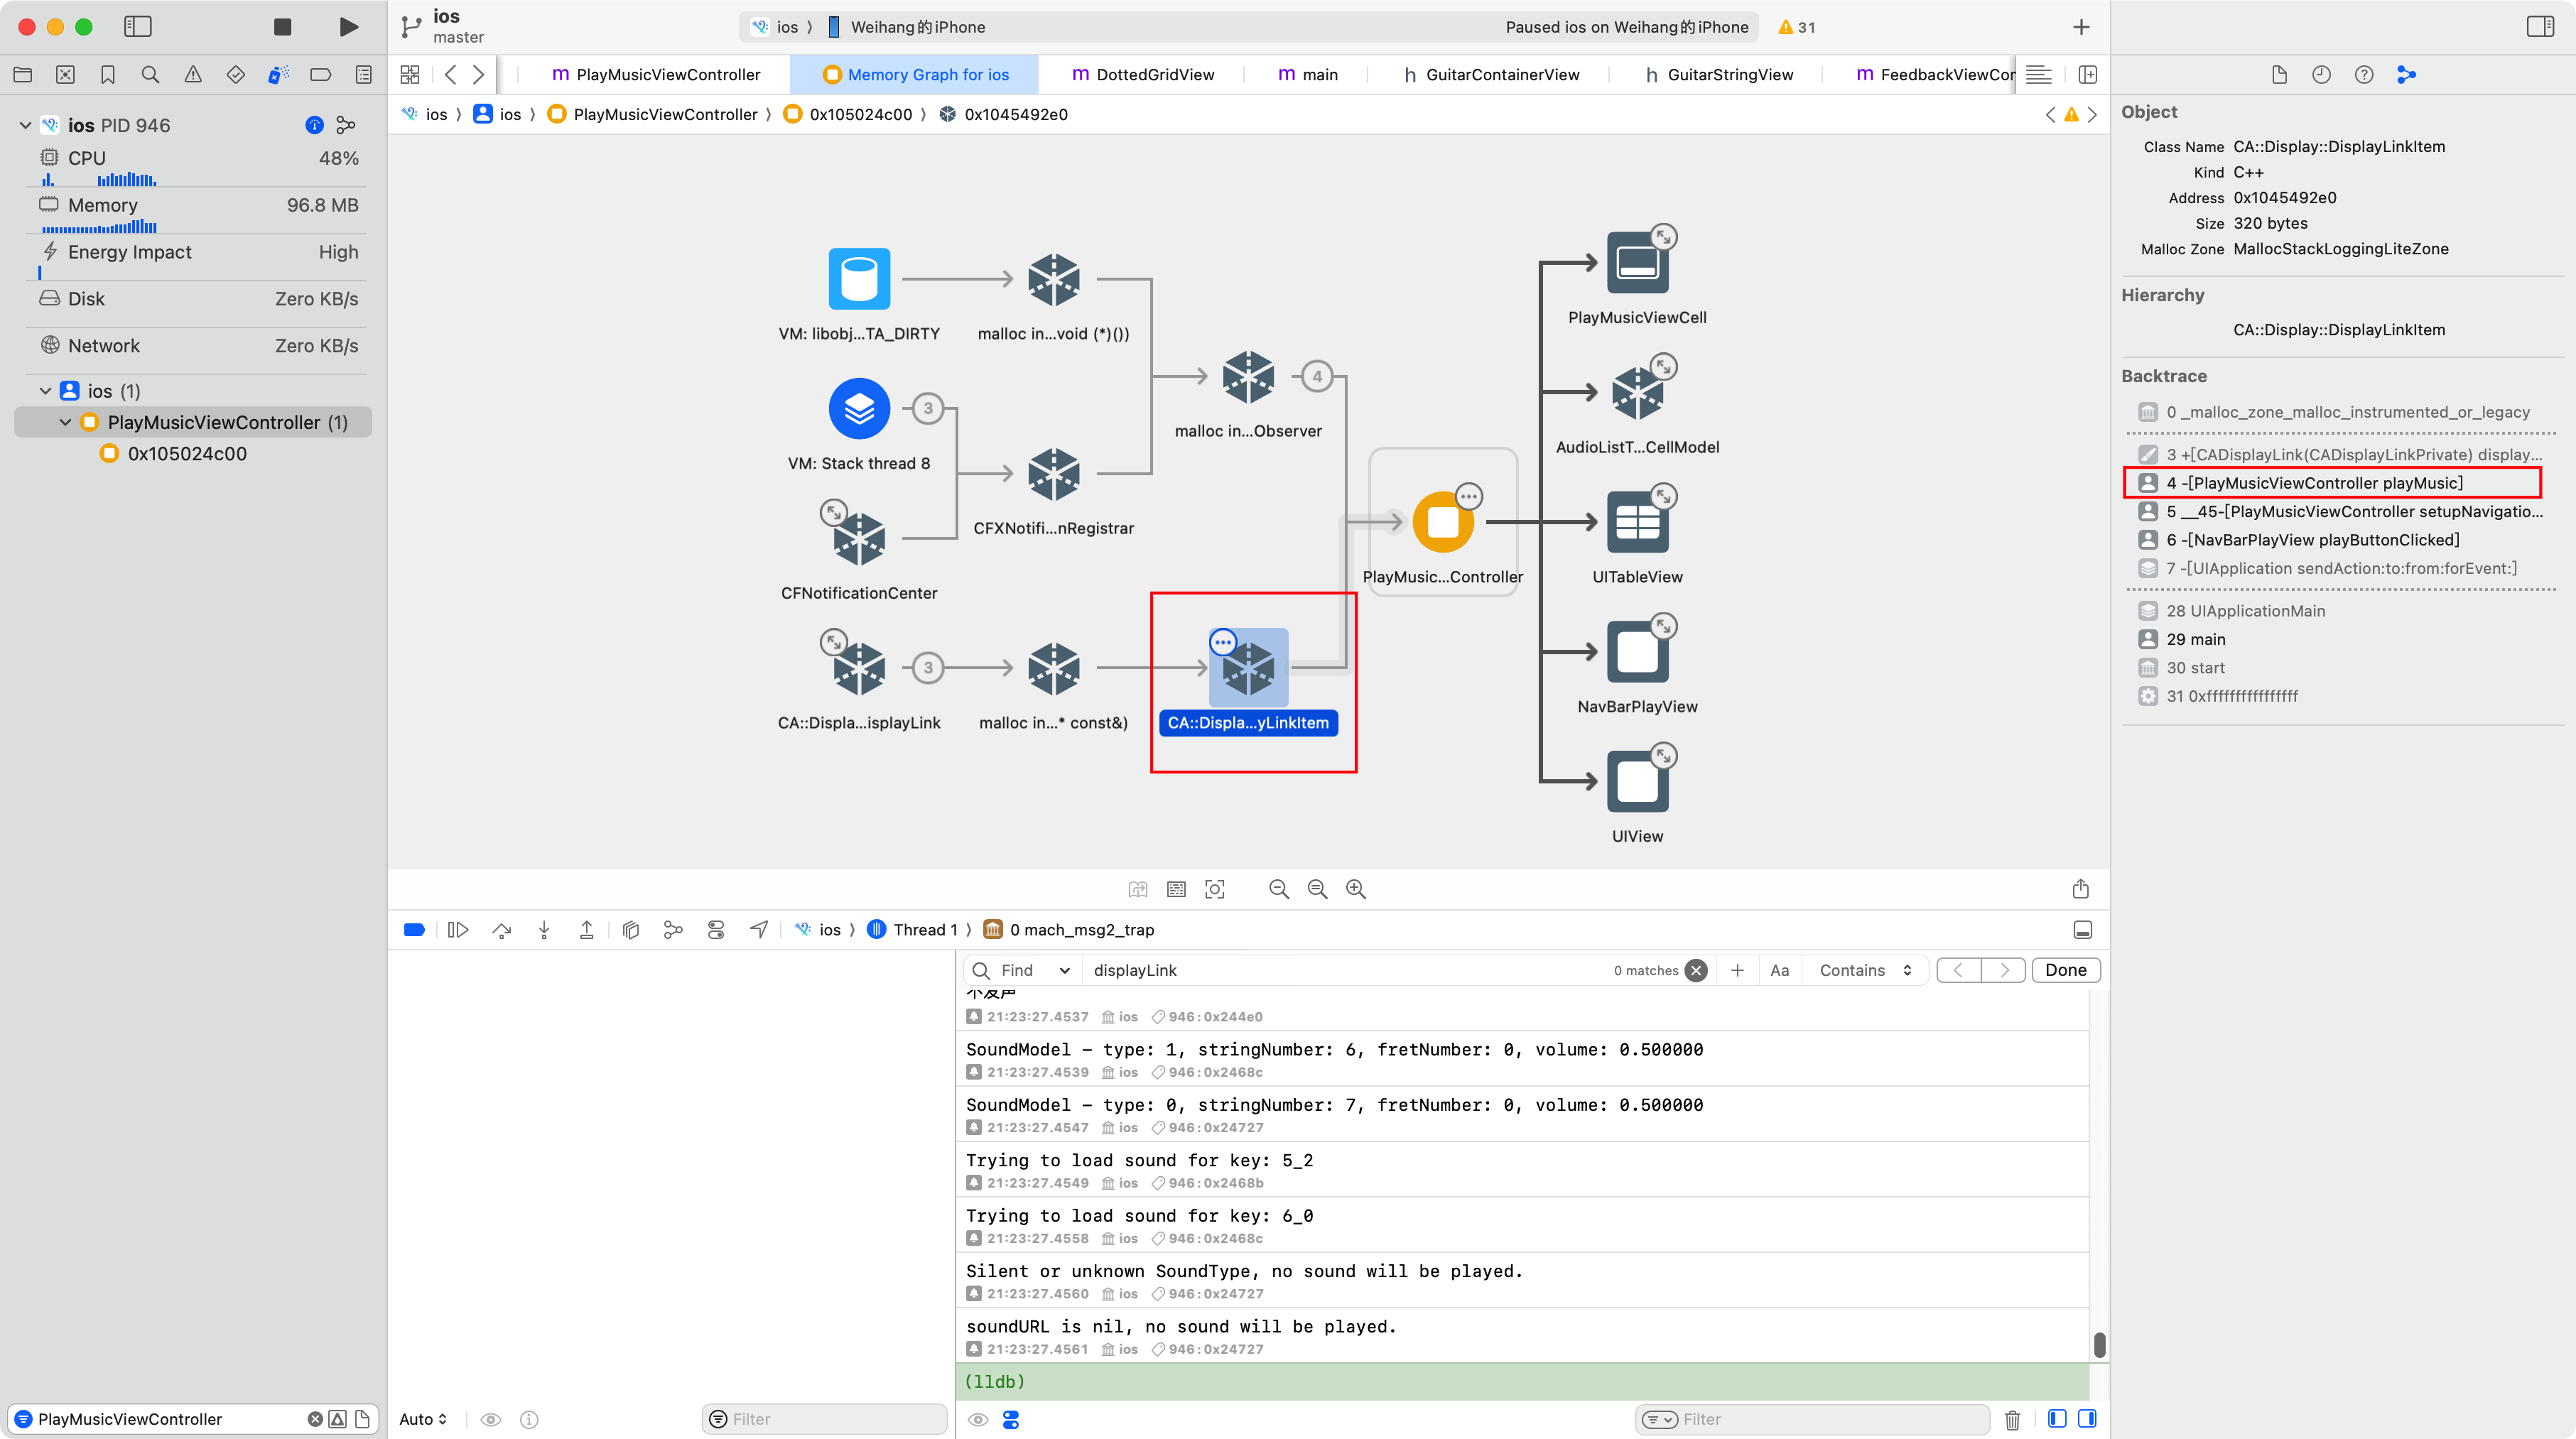Click the Run play button
This screenshot has height=1439, width=2576.
[348, 27]
